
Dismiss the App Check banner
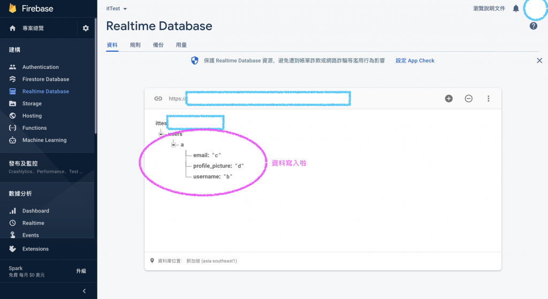(x=539, y=61)
